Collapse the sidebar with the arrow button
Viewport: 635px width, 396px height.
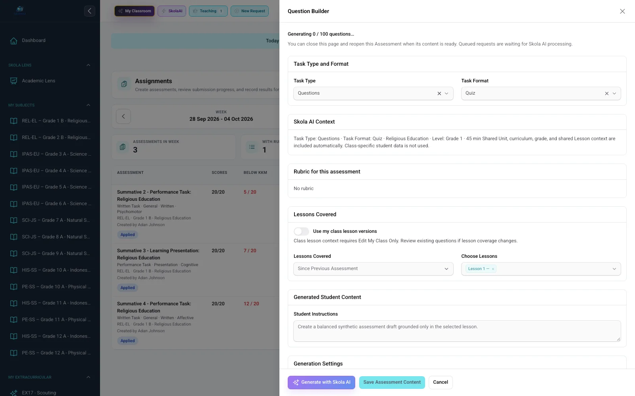coord(89,11)
